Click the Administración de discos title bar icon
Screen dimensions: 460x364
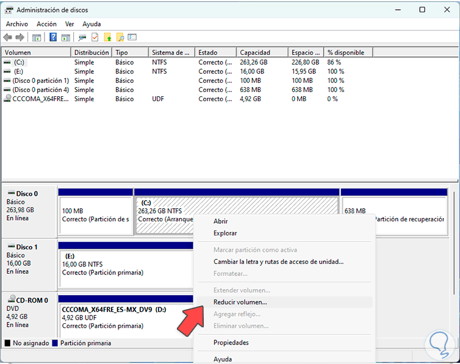click(9, 10)
